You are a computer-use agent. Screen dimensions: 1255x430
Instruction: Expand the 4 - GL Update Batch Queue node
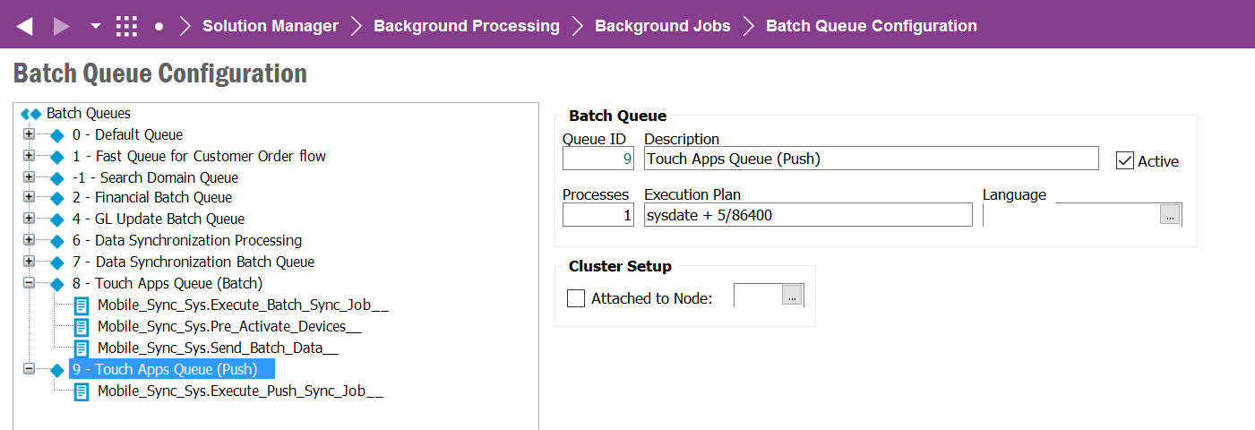click(30, 219)
